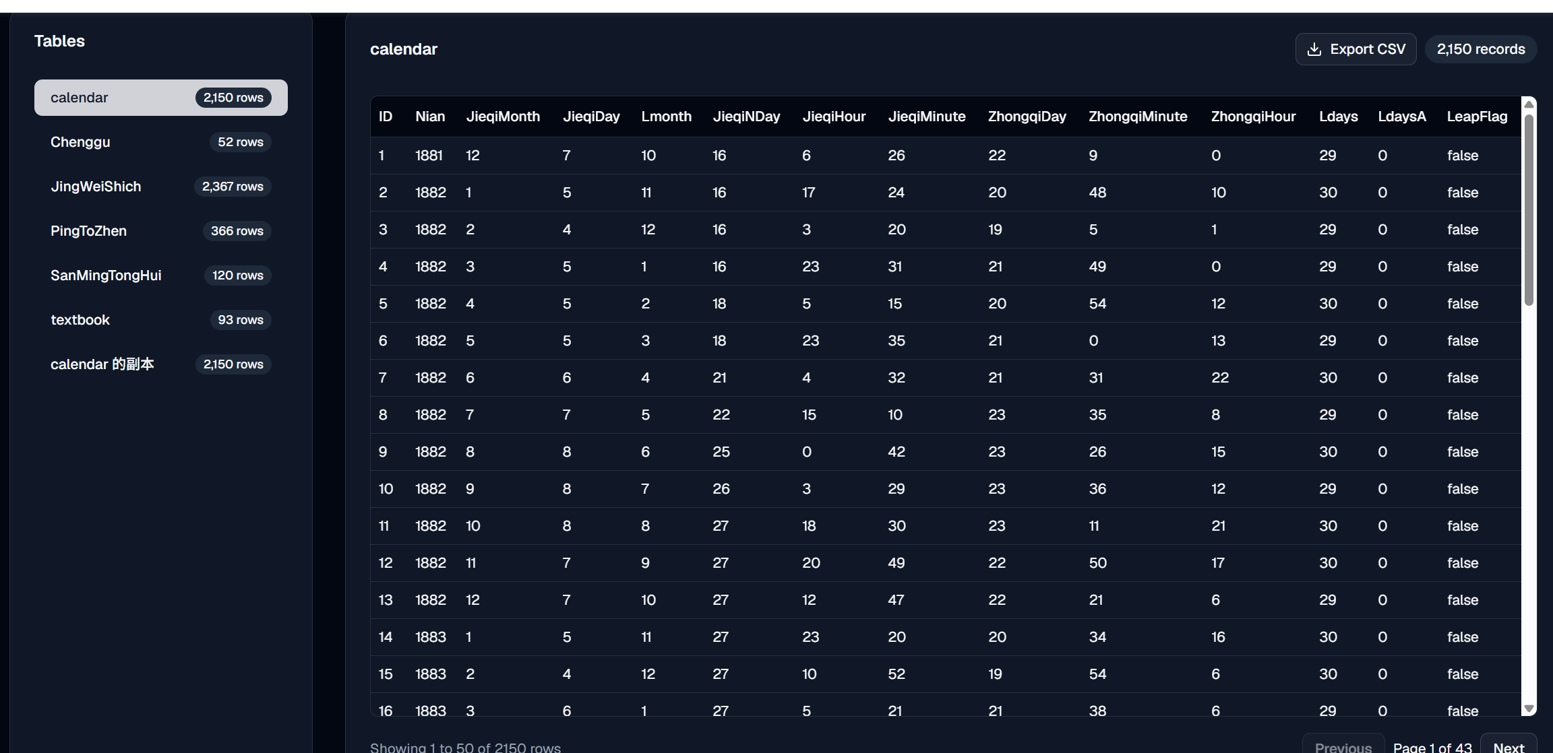
Task: Click the ZhongqiDay column header
Action: (x=1027, y=117)
